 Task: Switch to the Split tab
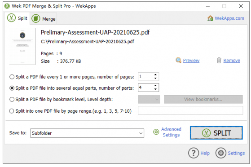point(18,18)
